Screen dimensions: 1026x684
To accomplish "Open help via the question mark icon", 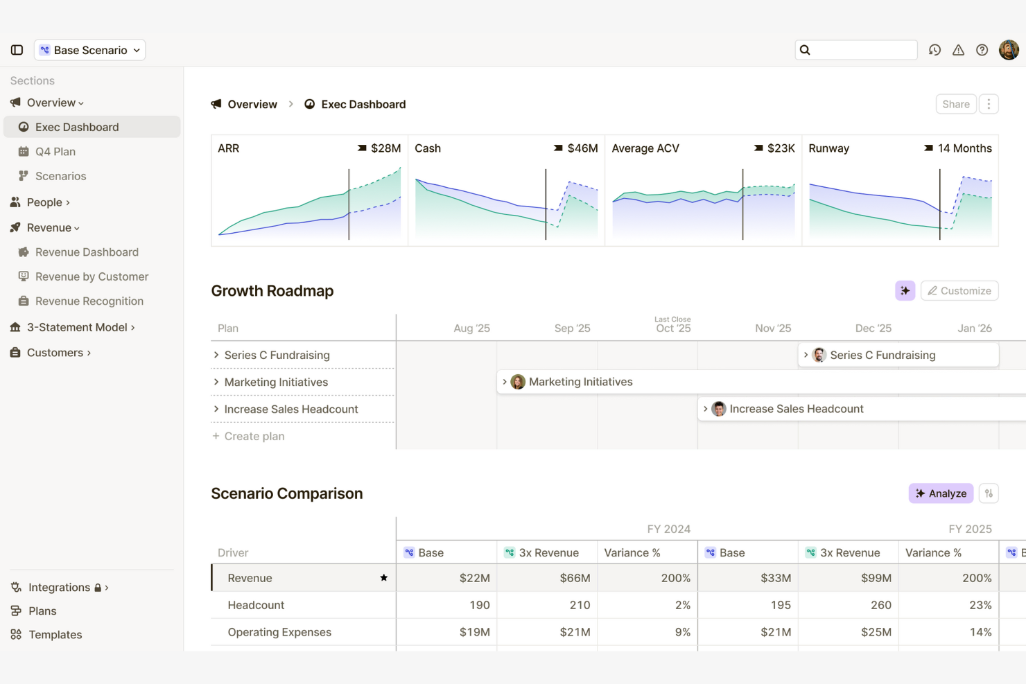I will click(982, 49).
